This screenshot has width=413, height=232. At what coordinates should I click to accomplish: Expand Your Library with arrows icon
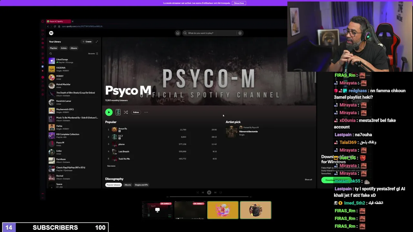pos(97,42)
